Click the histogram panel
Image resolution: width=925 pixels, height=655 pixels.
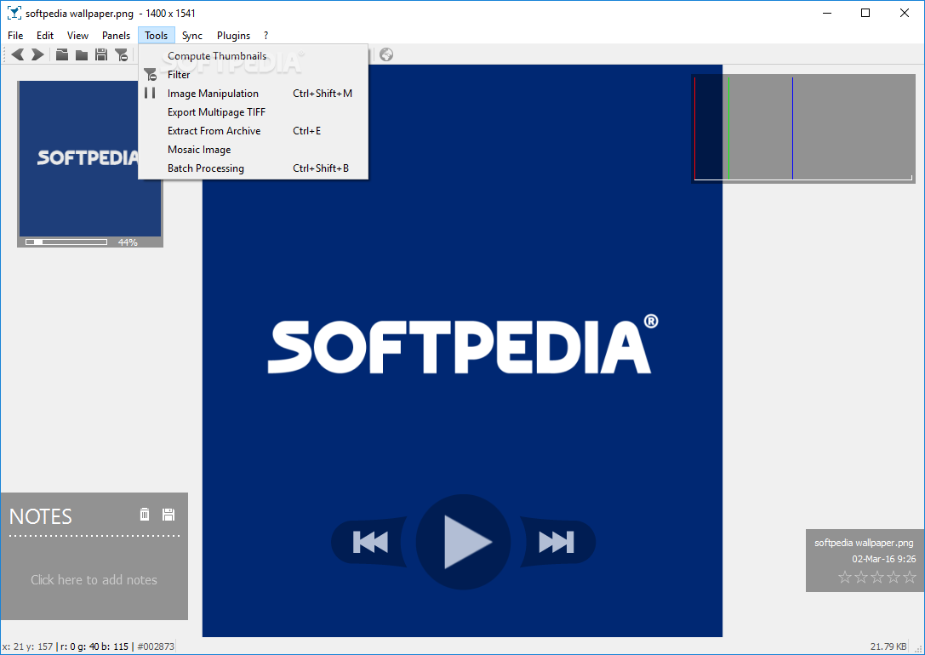click(x=802, y=128)
